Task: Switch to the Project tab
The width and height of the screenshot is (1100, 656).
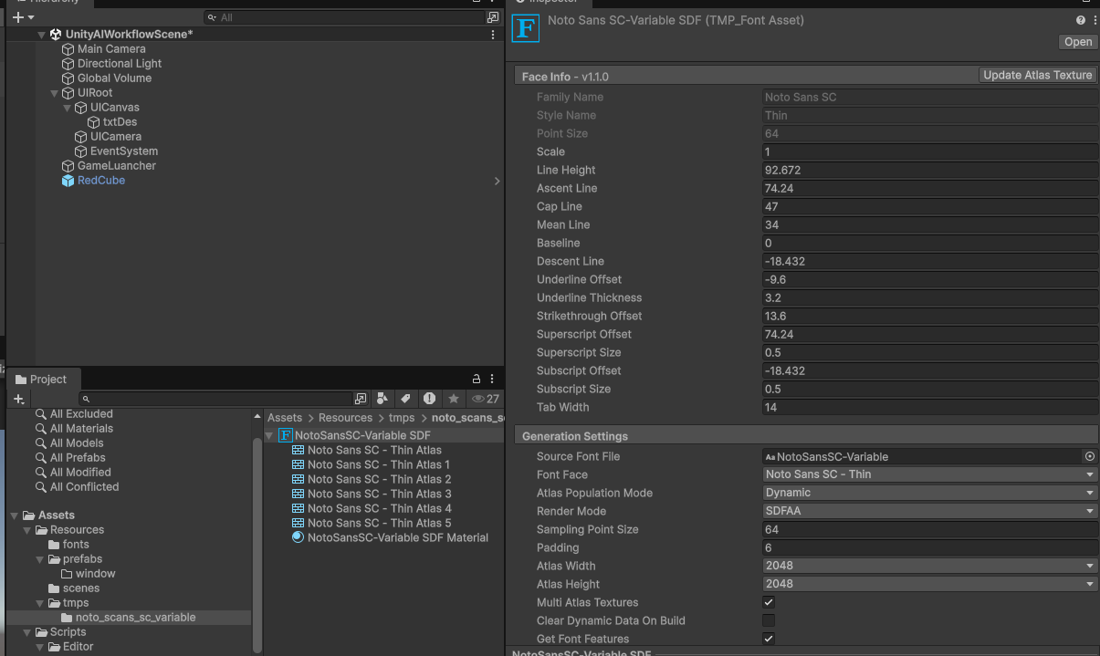Action: point(42,380)
